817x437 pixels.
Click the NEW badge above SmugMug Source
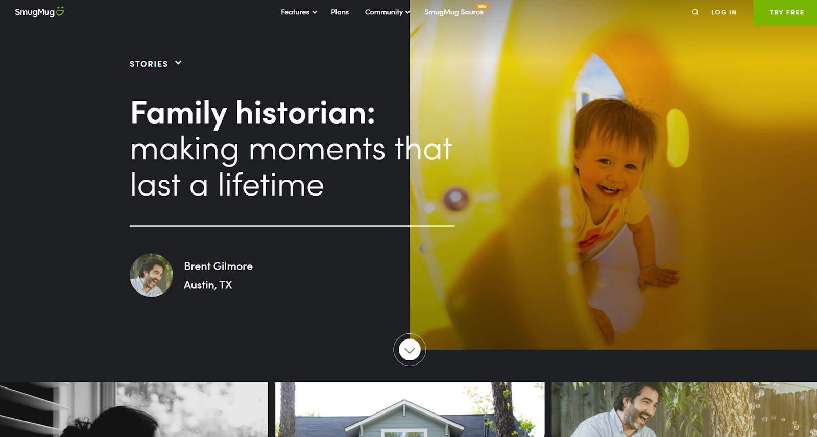[x=482, y=6]
